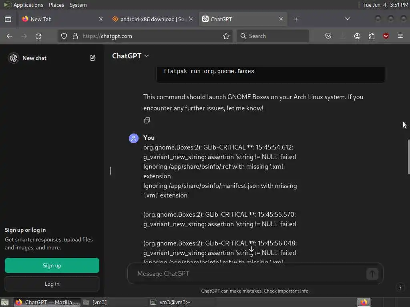This screenshot has width=410, height=307.
Task: Click the forward navigation arrow
Action: [x=24, y=36]
